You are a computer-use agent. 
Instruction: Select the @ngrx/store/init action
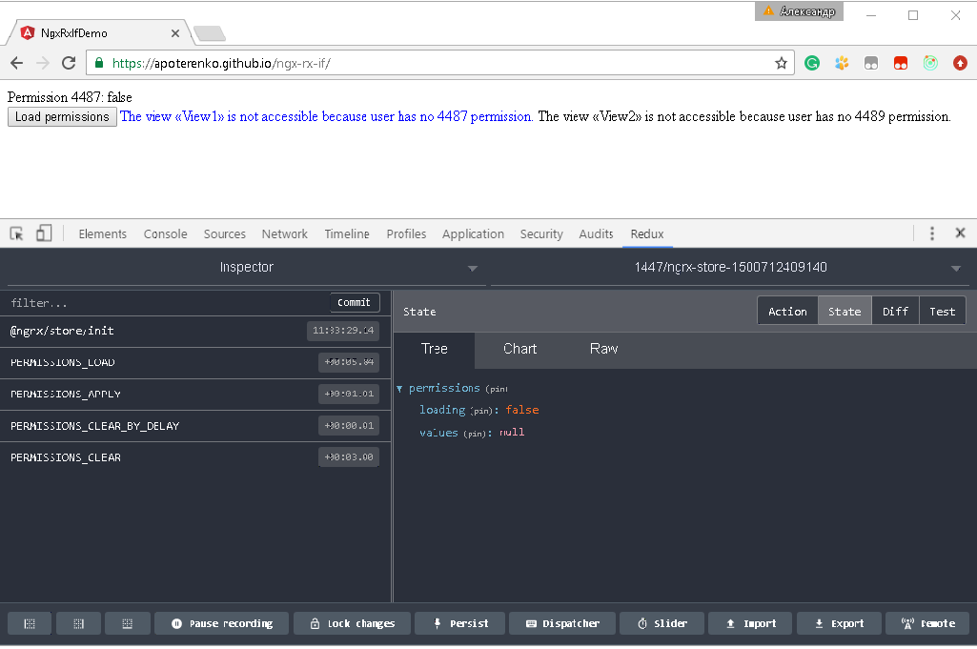(x=195, y=331)
